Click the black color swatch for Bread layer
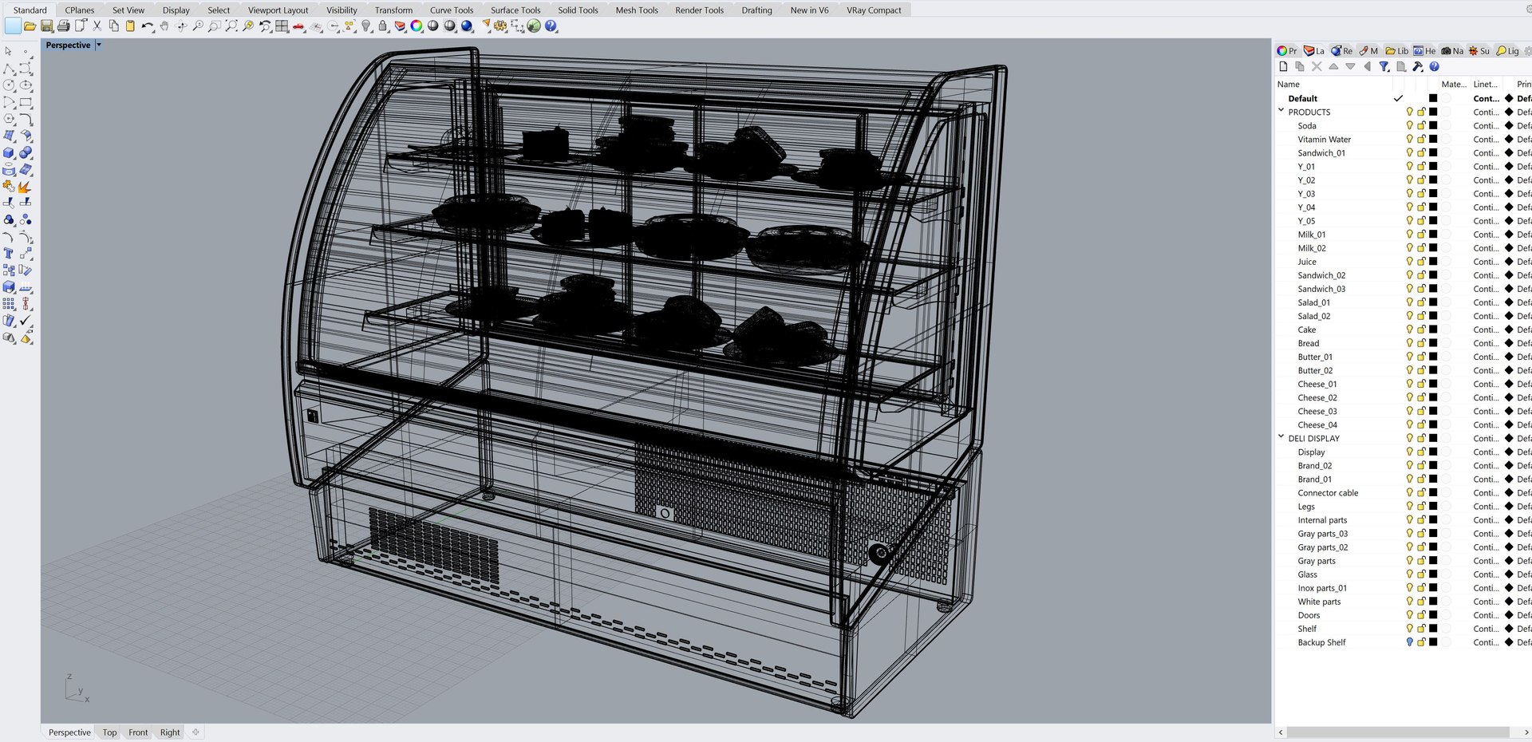Viewport: 1532px width, 742px height. tap(1433, 343)
